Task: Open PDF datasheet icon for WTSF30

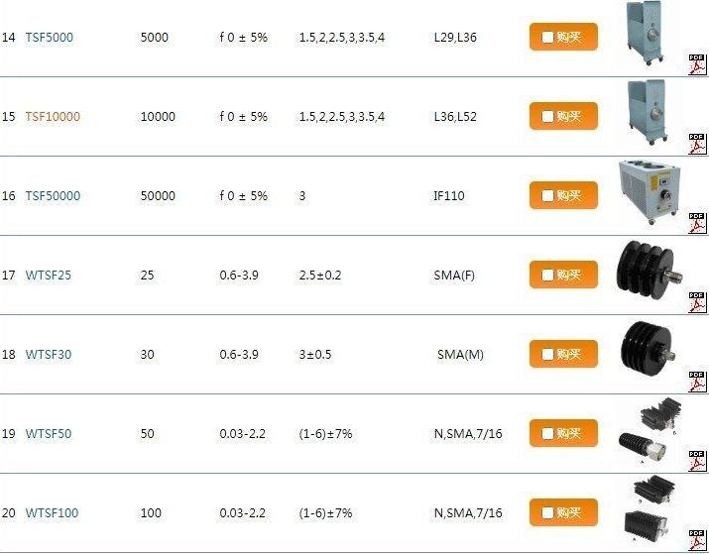Action: click(x=698, y=381)
